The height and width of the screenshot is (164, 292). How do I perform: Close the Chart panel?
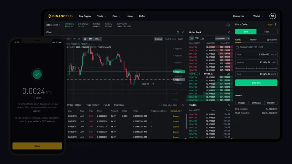click(183, 32)
